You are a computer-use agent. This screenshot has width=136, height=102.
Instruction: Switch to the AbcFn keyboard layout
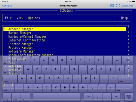(x=16, y=97)
